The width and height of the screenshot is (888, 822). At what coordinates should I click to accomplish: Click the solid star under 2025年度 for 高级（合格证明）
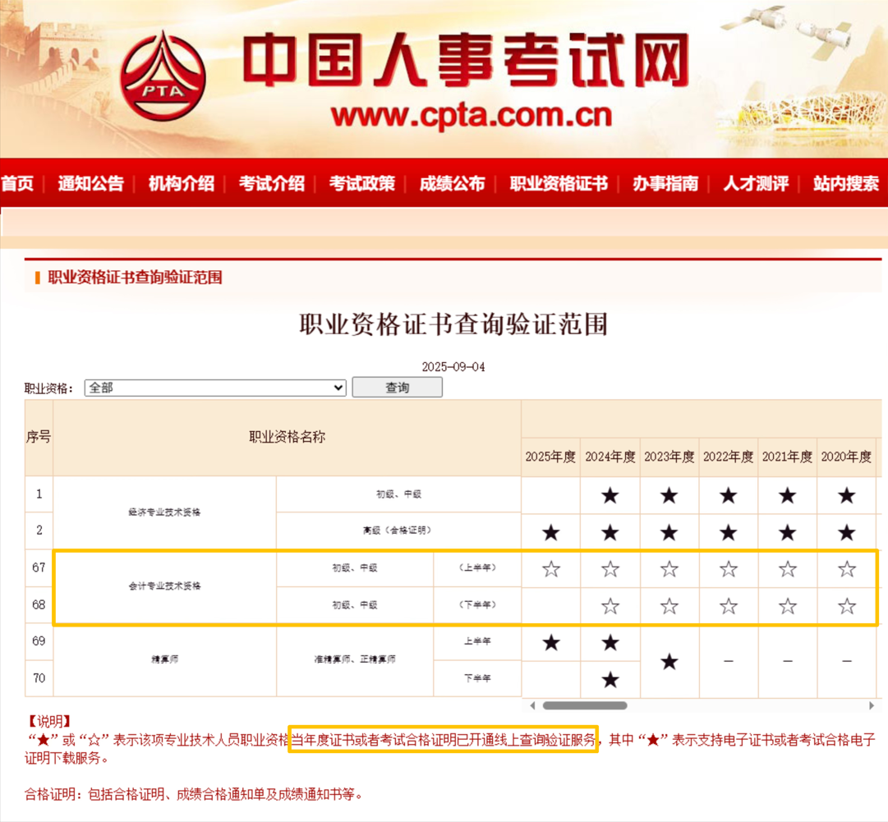tap(550, 531)
